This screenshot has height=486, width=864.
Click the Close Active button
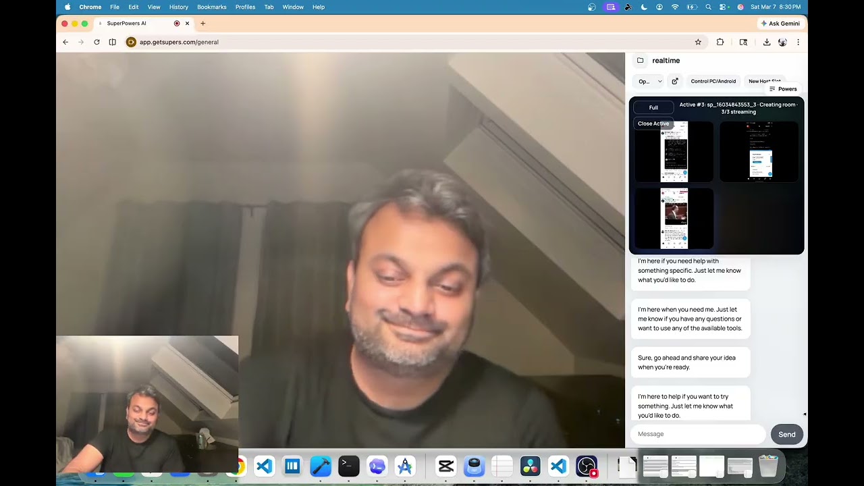coord(653,124)
